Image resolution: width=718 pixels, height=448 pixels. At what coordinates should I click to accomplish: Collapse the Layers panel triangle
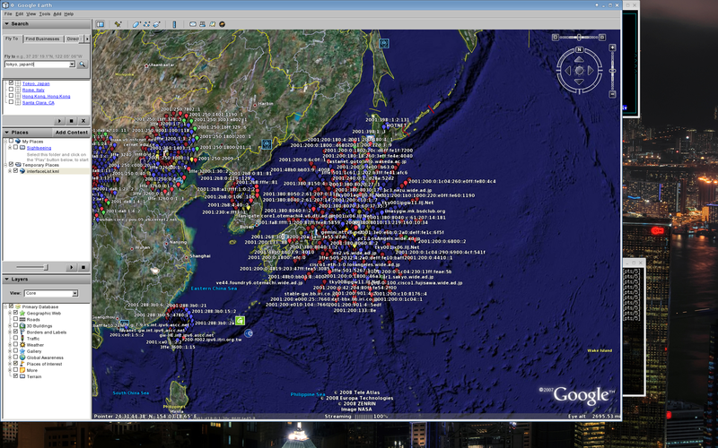[x=6, y=279]
